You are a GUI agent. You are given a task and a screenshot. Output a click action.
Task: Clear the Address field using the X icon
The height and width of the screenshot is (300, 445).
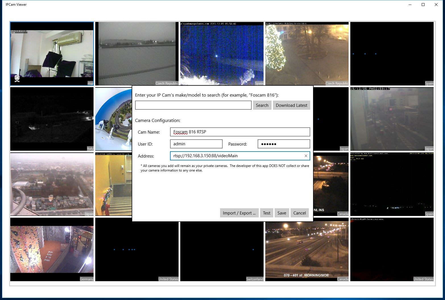(306, 156)
